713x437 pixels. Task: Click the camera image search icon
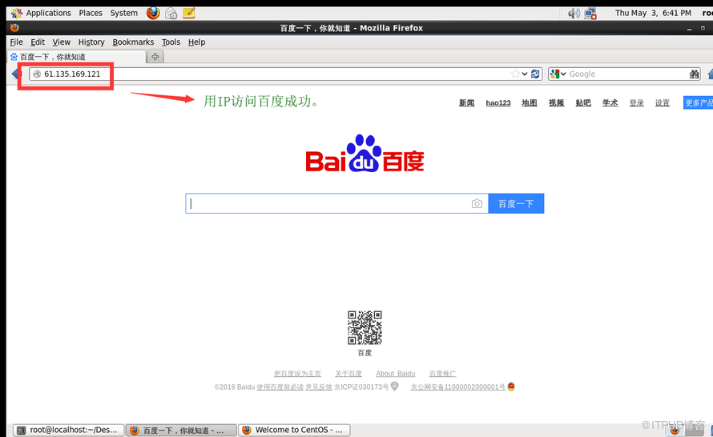tap(477, 203)
